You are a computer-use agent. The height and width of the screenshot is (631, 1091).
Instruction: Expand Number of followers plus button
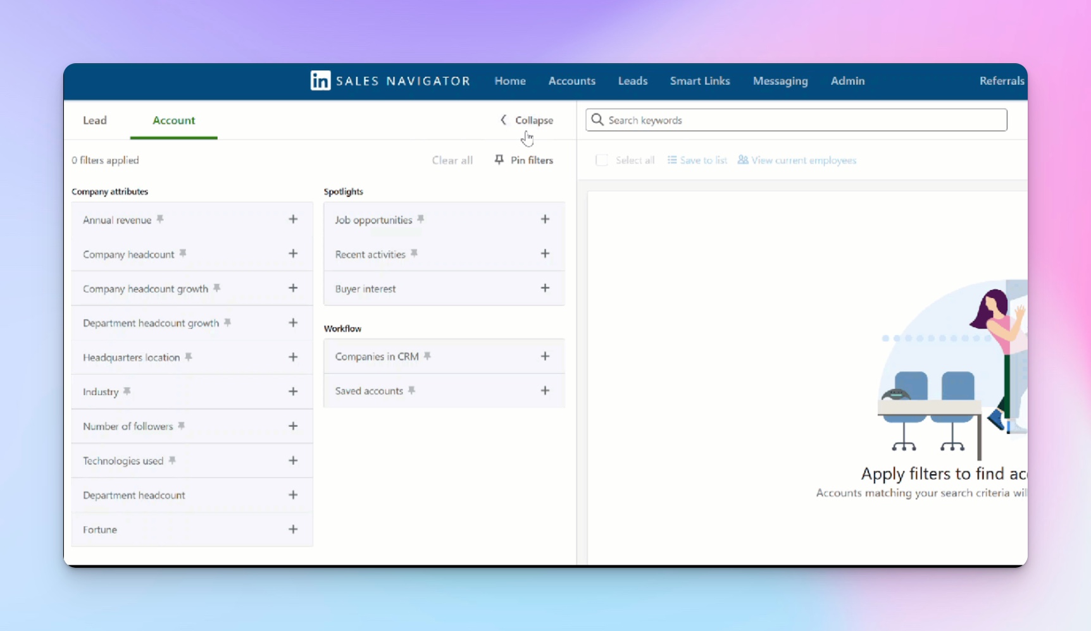point(293,426)
